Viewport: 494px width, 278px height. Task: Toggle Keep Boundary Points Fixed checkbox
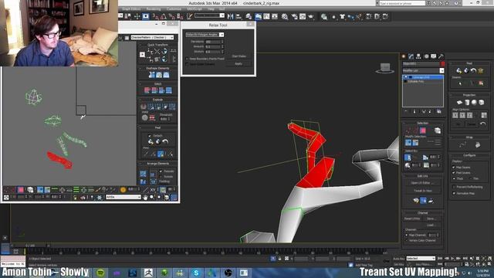[x=187, y=59]
